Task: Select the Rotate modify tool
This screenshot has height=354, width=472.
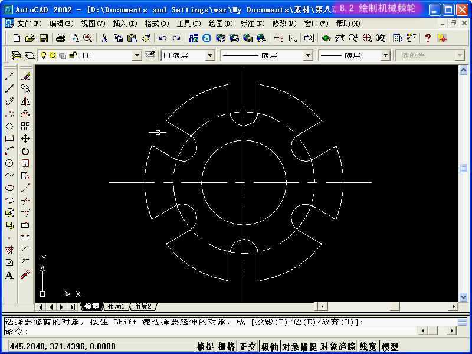Action: [x=25, y=151]
